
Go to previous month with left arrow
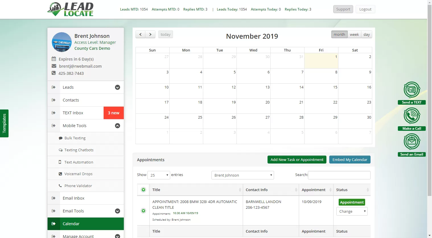click(140, 34)
